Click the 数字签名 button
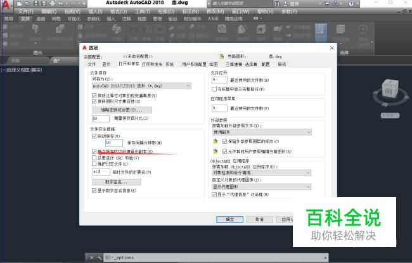The height and width of the screenshot is (263, 412). 117,182
